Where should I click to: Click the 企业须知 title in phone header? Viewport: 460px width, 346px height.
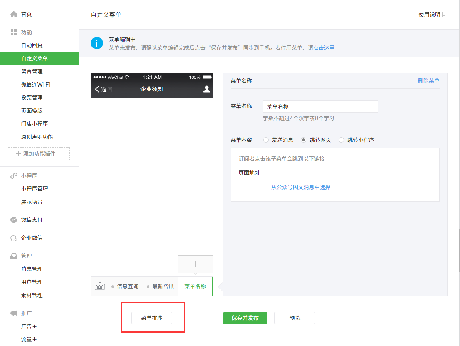(152, 89)
